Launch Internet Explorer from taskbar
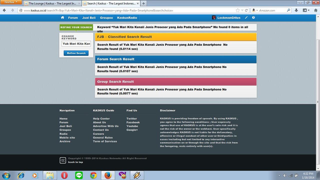Viewport: 320px width, 180px height. [x=21, y=175]
